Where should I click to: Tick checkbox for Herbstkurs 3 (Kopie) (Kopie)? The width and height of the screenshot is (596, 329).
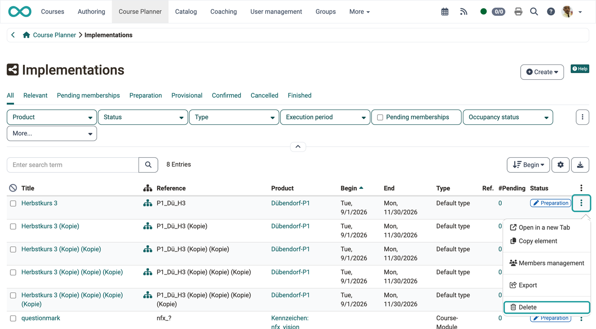13,250
